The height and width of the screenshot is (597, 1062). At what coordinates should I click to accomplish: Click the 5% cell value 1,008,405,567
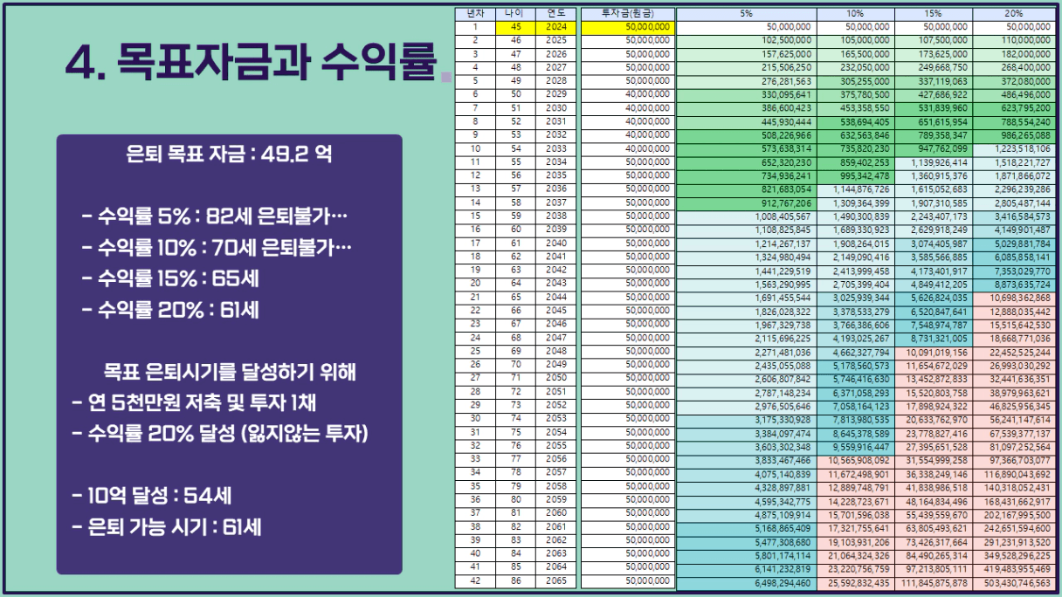pyautogui.click(x=747, y=216)
